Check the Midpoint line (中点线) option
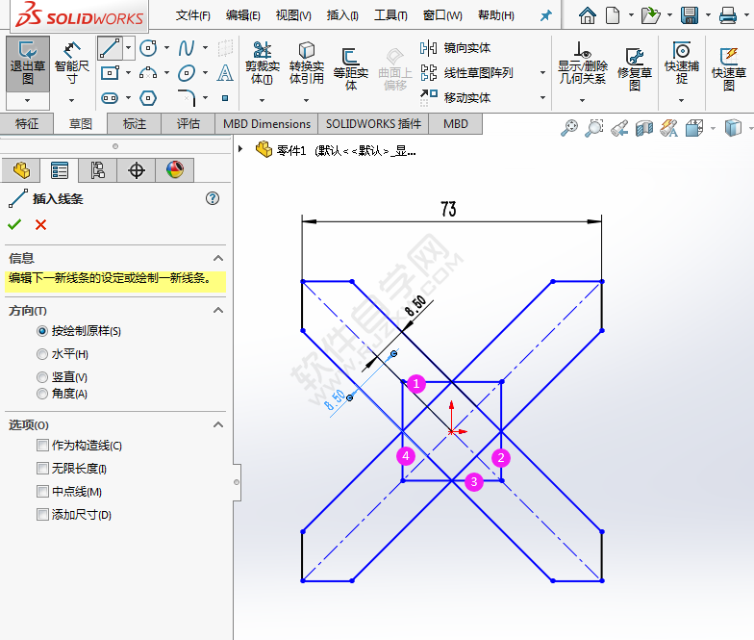Image resolution: width=754 pixels, height=640 pixels. point(42,492)
